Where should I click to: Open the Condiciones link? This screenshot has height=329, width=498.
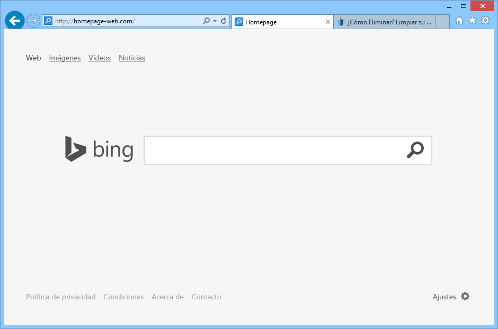123,297
